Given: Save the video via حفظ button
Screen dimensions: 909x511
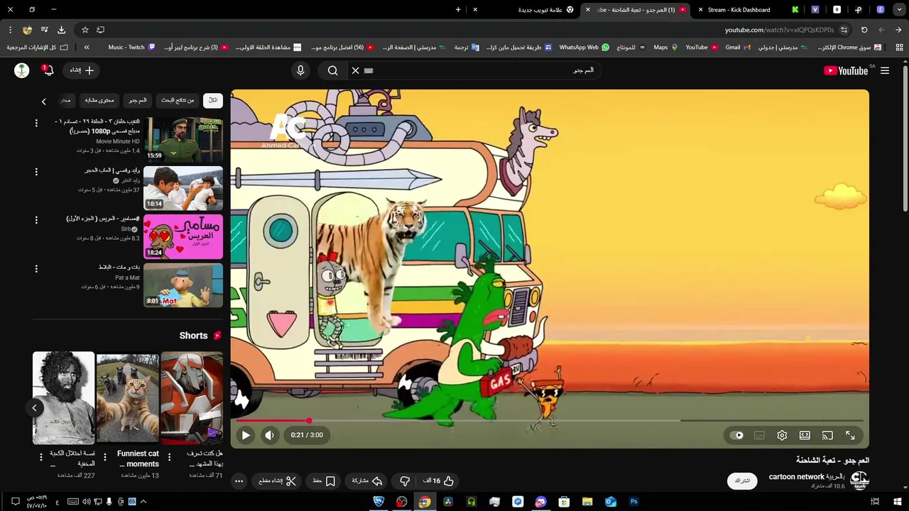Looking at the screenshot, I should pyautogui.click(x=324, y=480).
